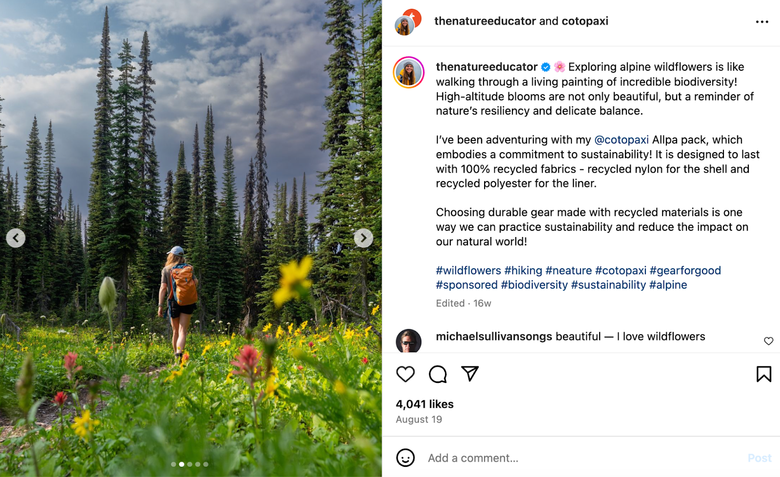Share the post via the paper plane icon
This screenshot has height=477, width=780.
[x=469, y=374]
